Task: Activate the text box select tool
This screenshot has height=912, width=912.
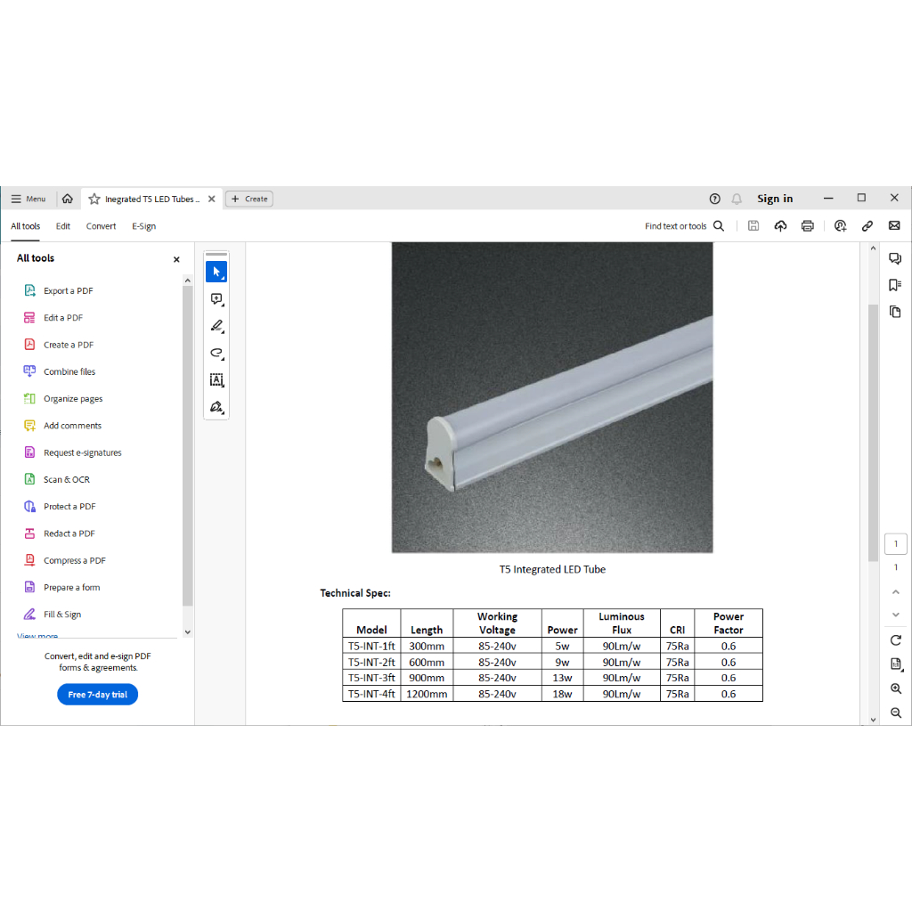Action: pyautogui.click(x=216, y=380)
